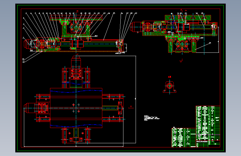The height and width of the screenshot is (156, 241).
Task: Click the white technical requirements notes block
Action: [152, 118]
